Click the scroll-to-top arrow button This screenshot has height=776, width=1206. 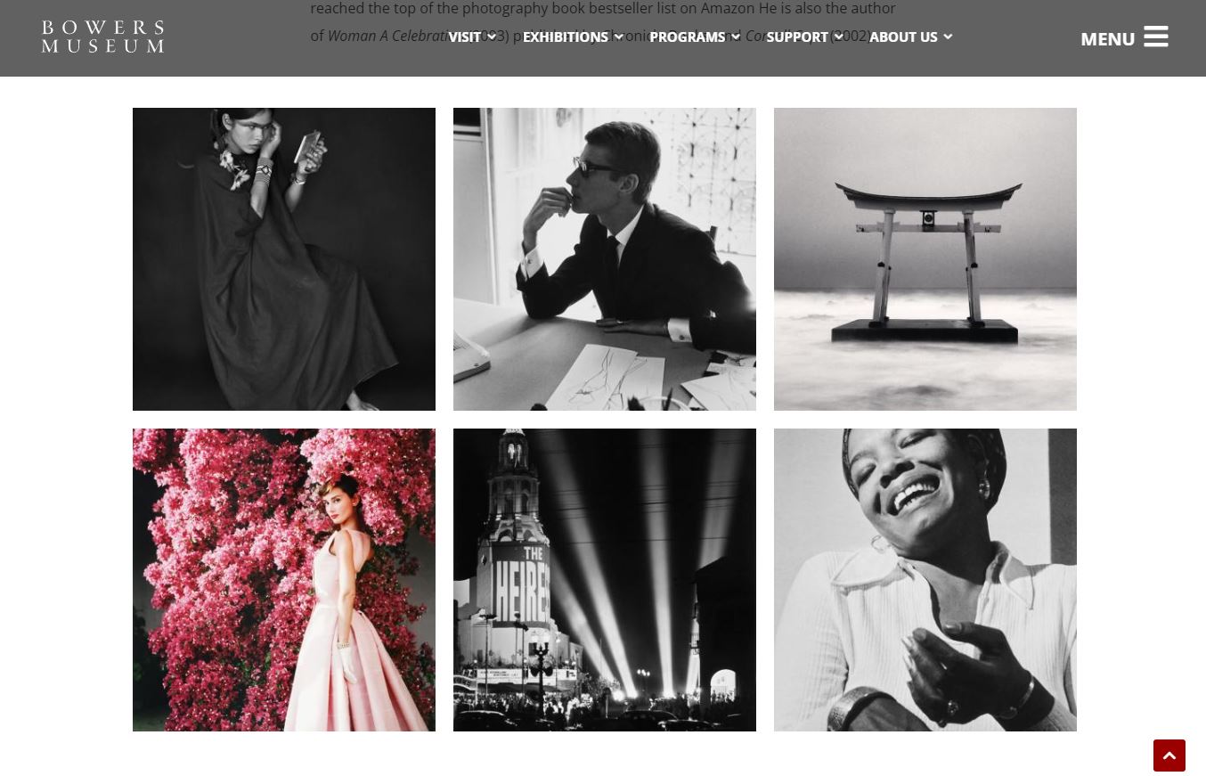tap(1169, 755)
